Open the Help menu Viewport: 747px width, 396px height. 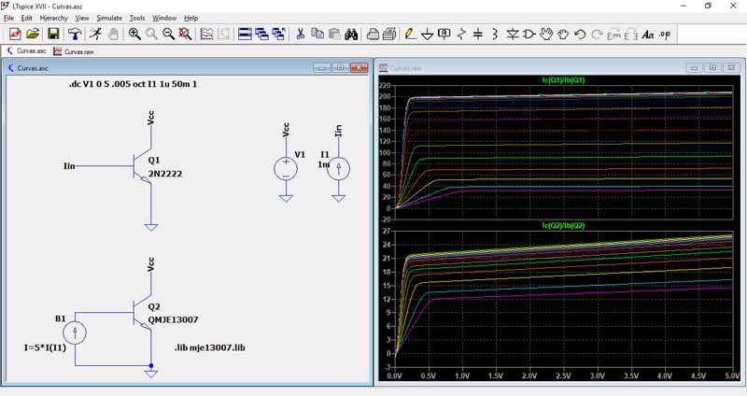(x=191, y=18)
